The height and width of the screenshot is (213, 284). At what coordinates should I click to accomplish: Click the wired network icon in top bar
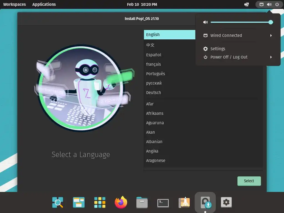click(x=261, y=4)
